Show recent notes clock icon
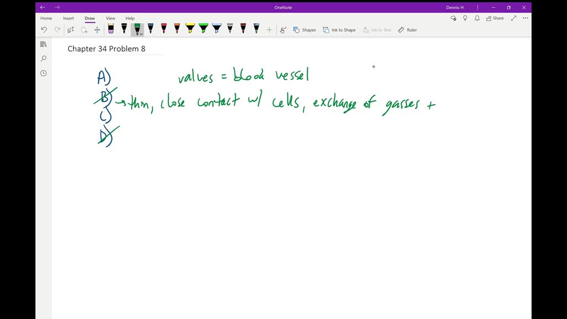The image size is (567, 319). pos(43,73)
